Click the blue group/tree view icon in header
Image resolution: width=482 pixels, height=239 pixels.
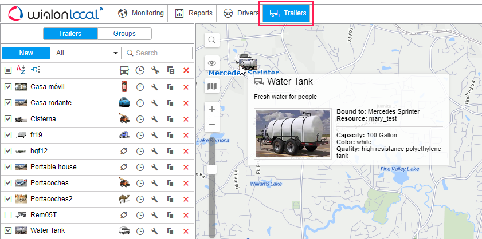[x=36, y=70]
